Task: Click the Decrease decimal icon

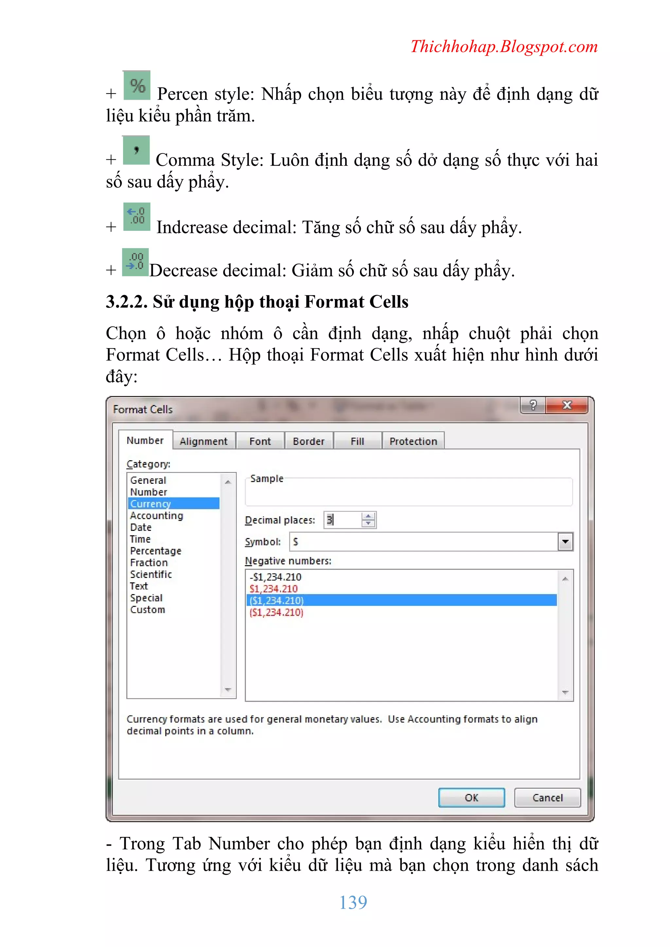Action: click(x=135, y=262)
